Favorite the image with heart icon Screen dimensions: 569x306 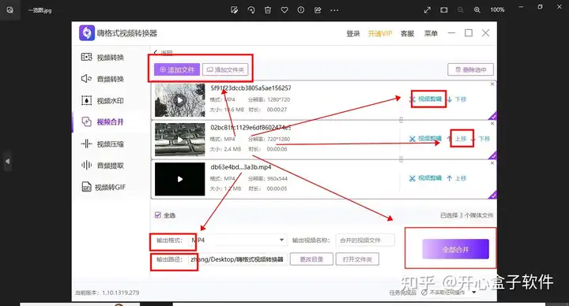point(284,9)
